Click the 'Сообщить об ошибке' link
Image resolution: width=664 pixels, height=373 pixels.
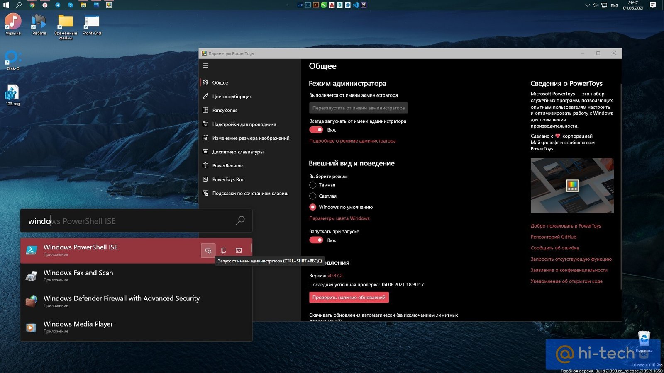pos(555,248)
